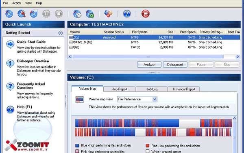
Task: Open the Diskeeper Overview link
Action: [x=33, y=61]
